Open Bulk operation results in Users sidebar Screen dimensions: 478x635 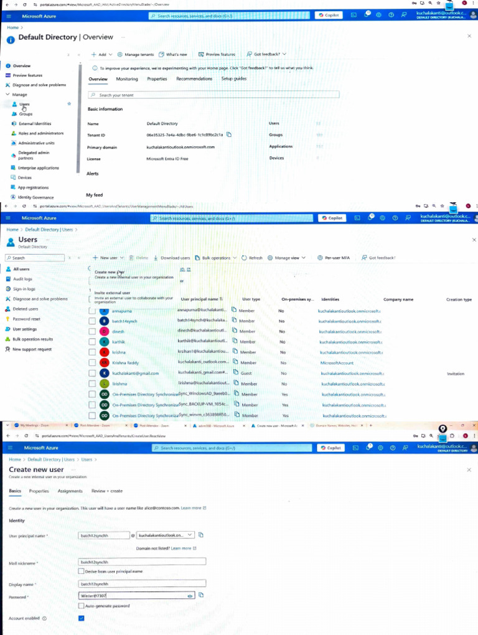click(32, 339)
